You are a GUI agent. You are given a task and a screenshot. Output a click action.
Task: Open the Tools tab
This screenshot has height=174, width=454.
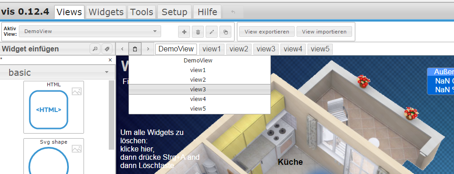coord(141,12)
